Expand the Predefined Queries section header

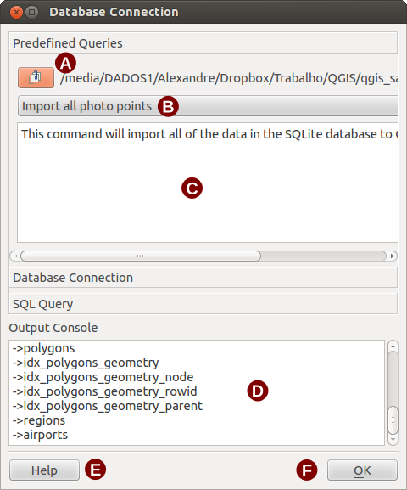[203, 42]
